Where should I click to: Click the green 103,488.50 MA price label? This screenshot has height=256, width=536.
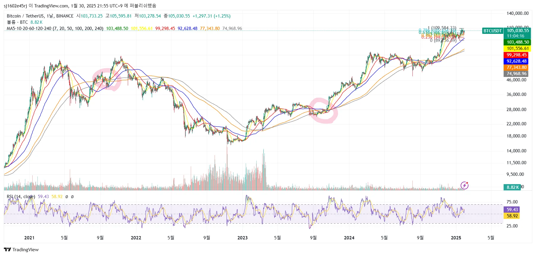click(x=518, y=42)
